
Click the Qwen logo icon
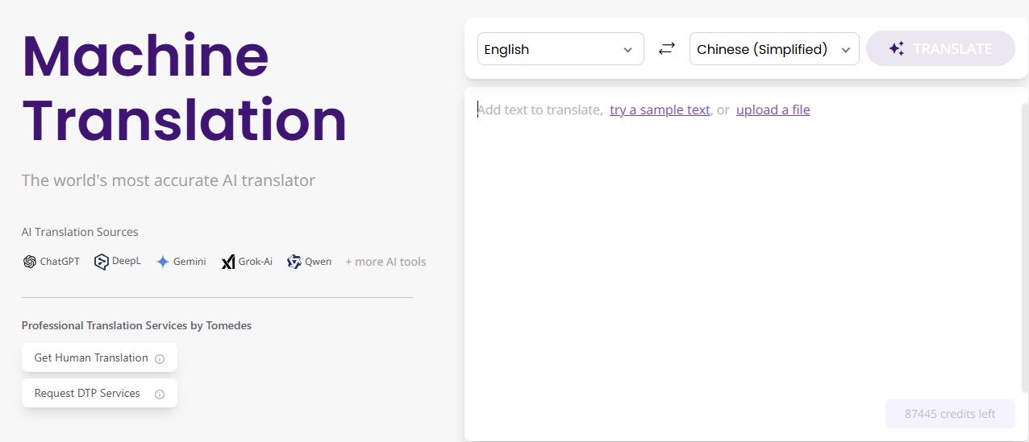[x=294, y=262]
